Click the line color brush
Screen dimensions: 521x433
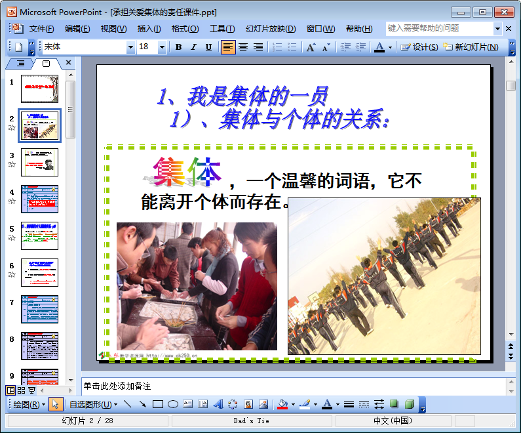[x=305, y=404]
